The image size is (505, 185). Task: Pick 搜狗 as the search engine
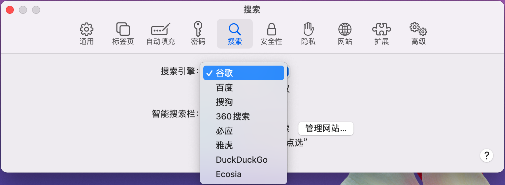[244, 102]
